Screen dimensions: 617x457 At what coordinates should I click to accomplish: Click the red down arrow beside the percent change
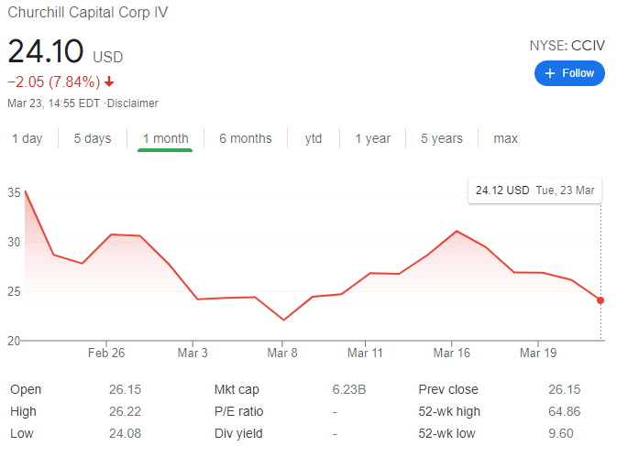[x=110, y=82]
